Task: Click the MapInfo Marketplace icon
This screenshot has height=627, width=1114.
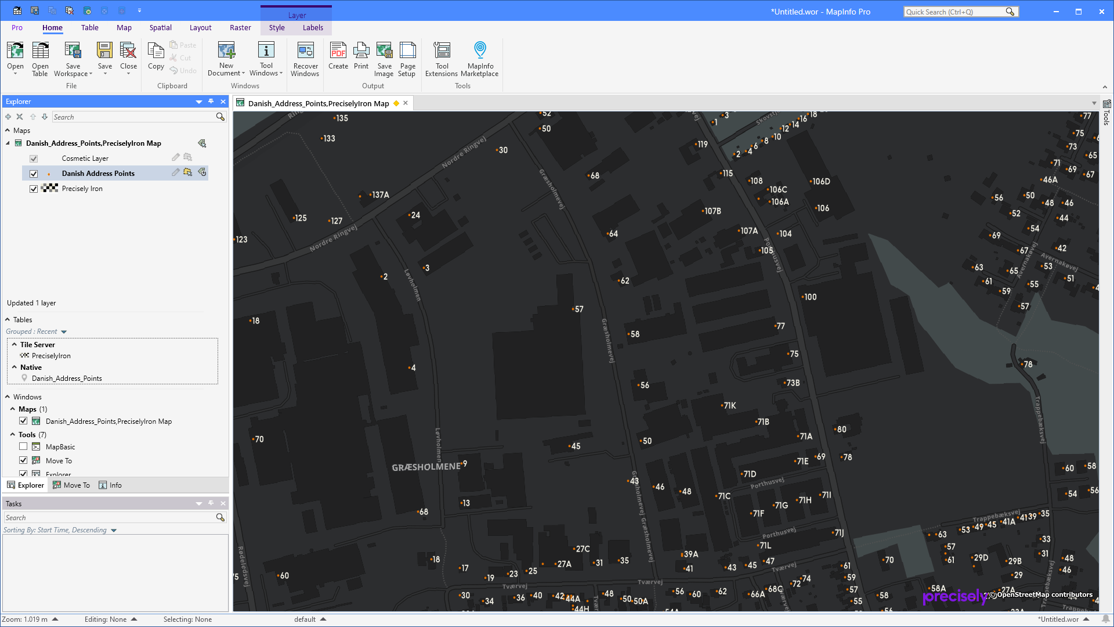Action: click(x=479, y=58)
